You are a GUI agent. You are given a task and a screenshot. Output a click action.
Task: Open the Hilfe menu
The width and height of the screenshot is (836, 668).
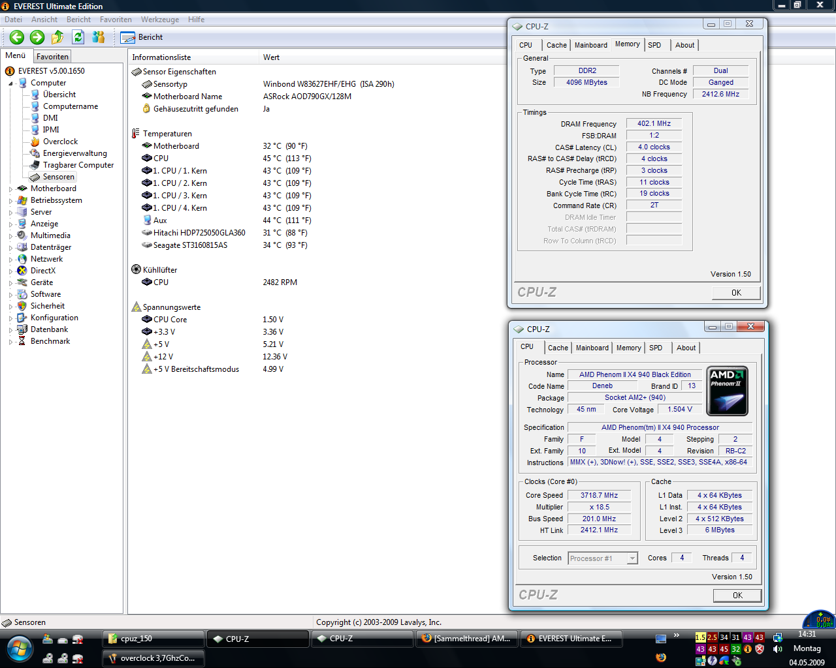tap(196, 20)
